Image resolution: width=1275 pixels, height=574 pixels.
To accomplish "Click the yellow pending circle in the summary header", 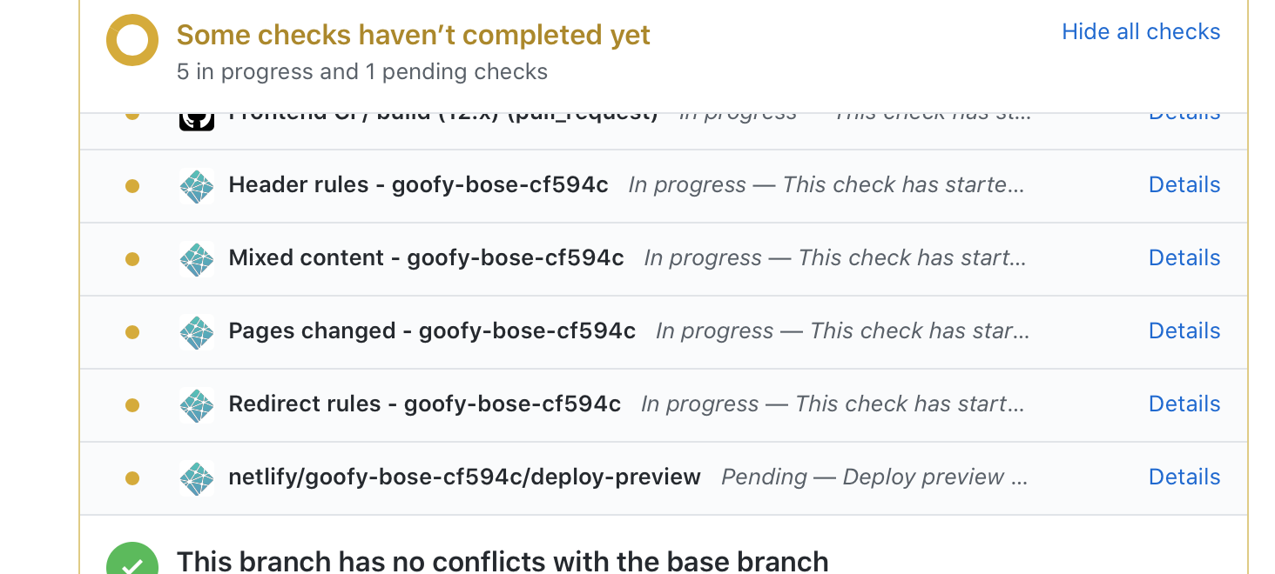I will [x=132, y=39].
